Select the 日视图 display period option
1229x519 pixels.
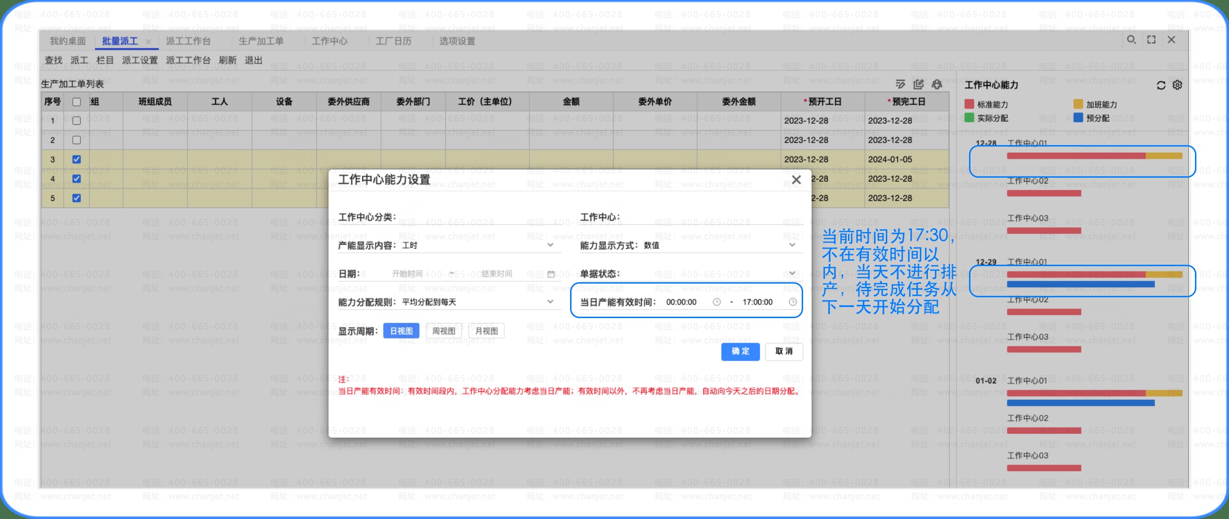coord(401,331)
